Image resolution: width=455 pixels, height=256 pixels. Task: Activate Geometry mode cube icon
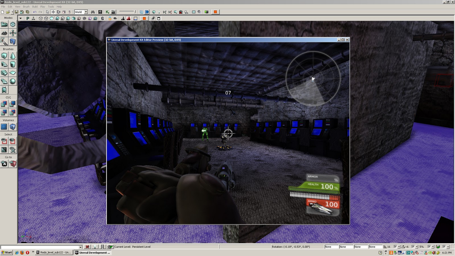(13, 24)
